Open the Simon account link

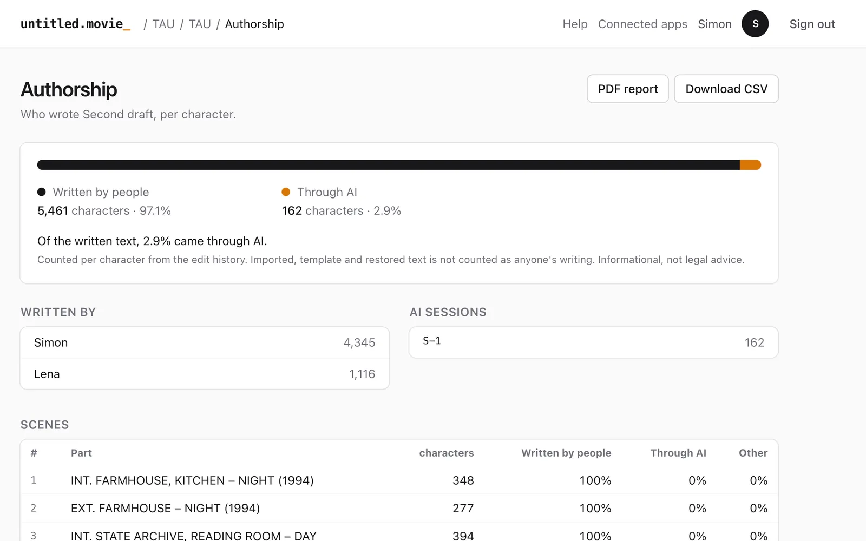pyautogui.click(x=714, y=24)
